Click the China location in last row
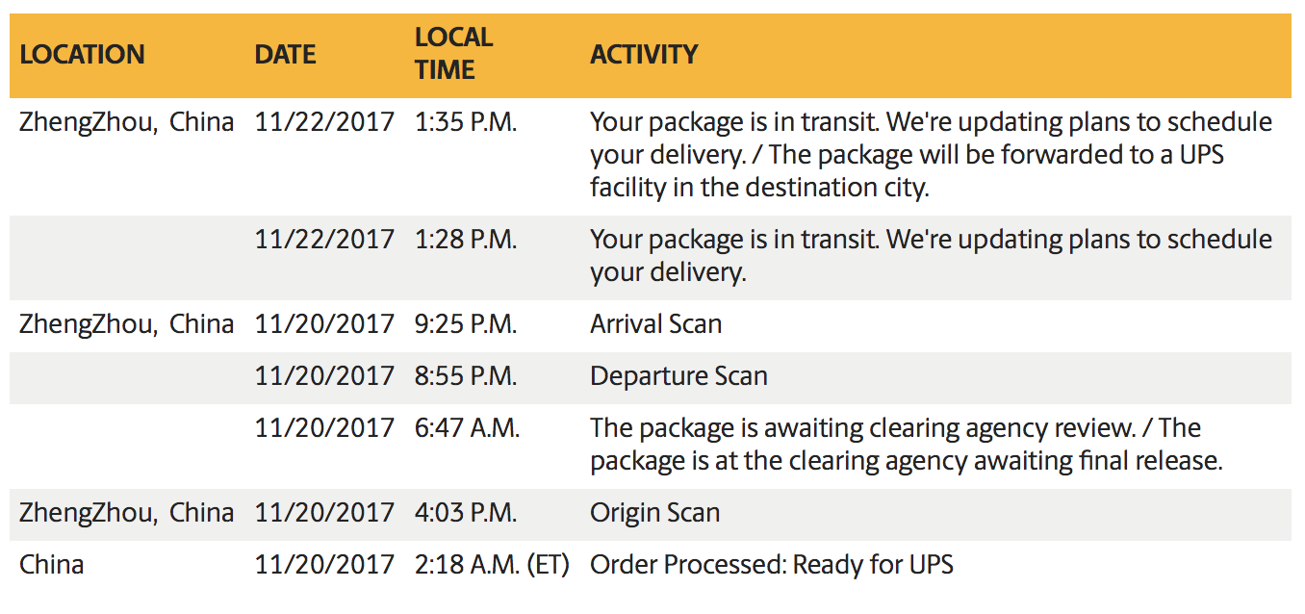The height and width of the screenshot is (614, 1305). 52,564
